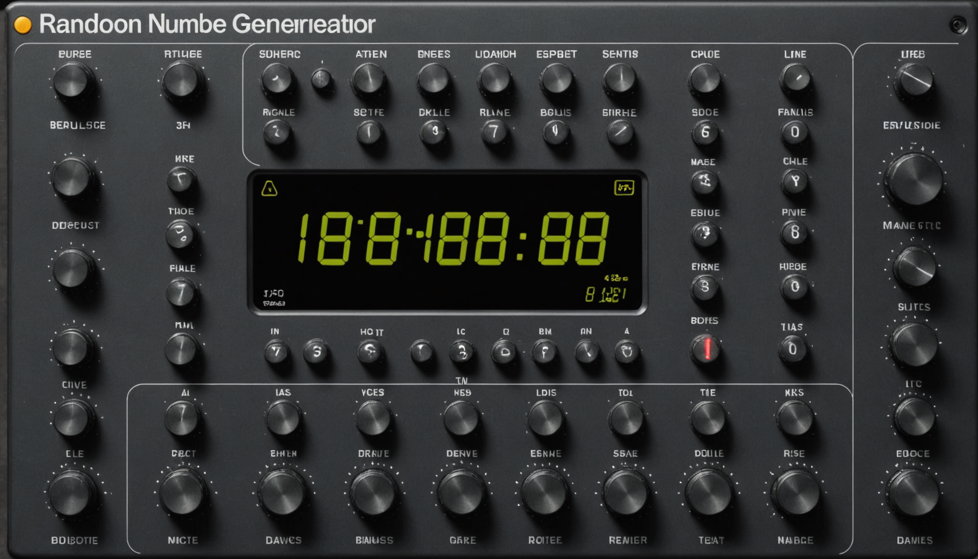978x559 pixels.
Task: Click the BM small button
Action: (544, 351)
